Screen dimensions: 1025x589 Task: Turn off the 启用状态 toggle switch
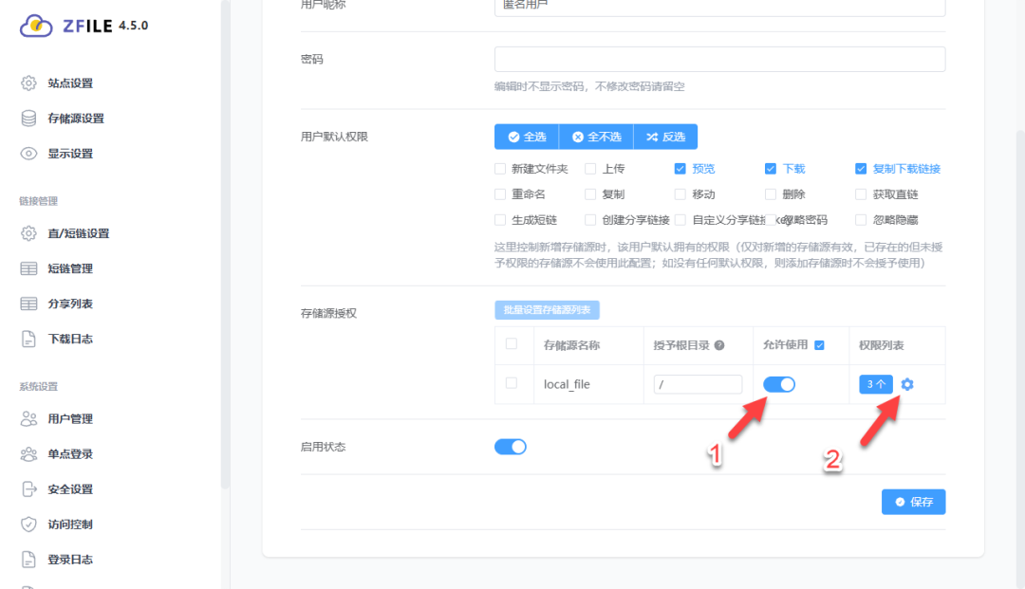(x=510, y=446)
